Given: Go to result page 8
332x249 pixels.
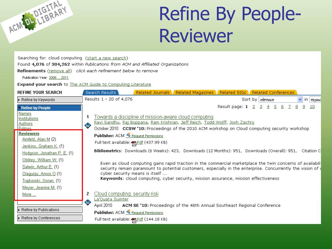Looking at the screenshot, I should point(297,107).
